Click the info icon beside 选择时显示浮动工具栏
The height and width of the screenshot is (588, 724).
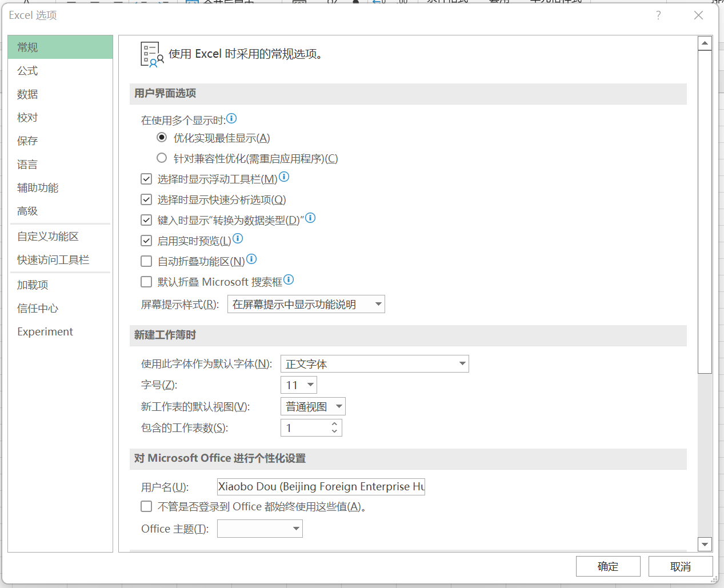tap(284, 177)
